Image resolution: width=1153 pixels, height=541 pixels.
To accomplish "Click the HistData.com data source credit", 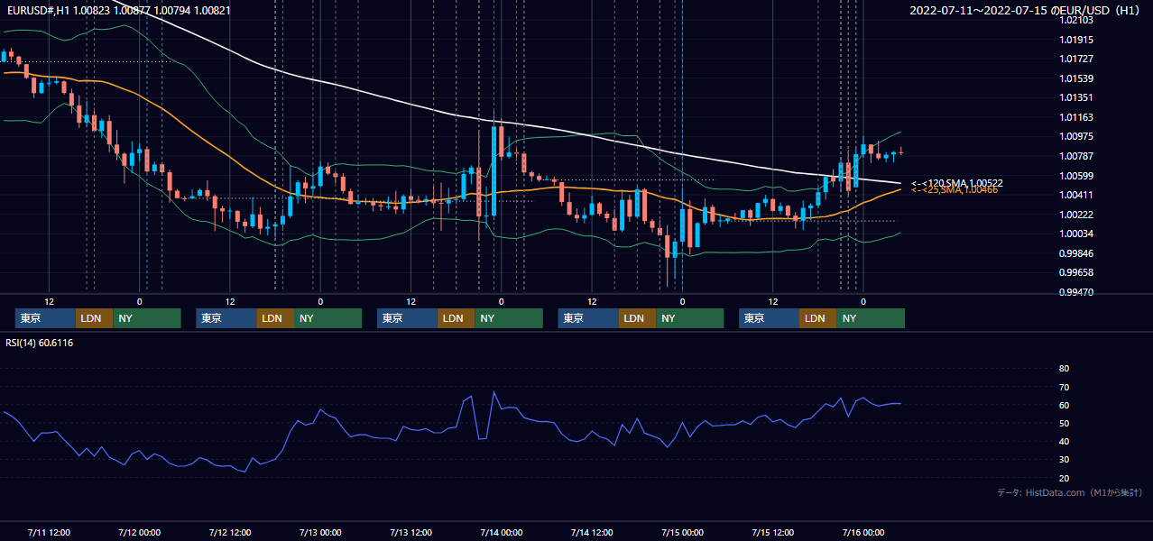I will [1070, 493].
